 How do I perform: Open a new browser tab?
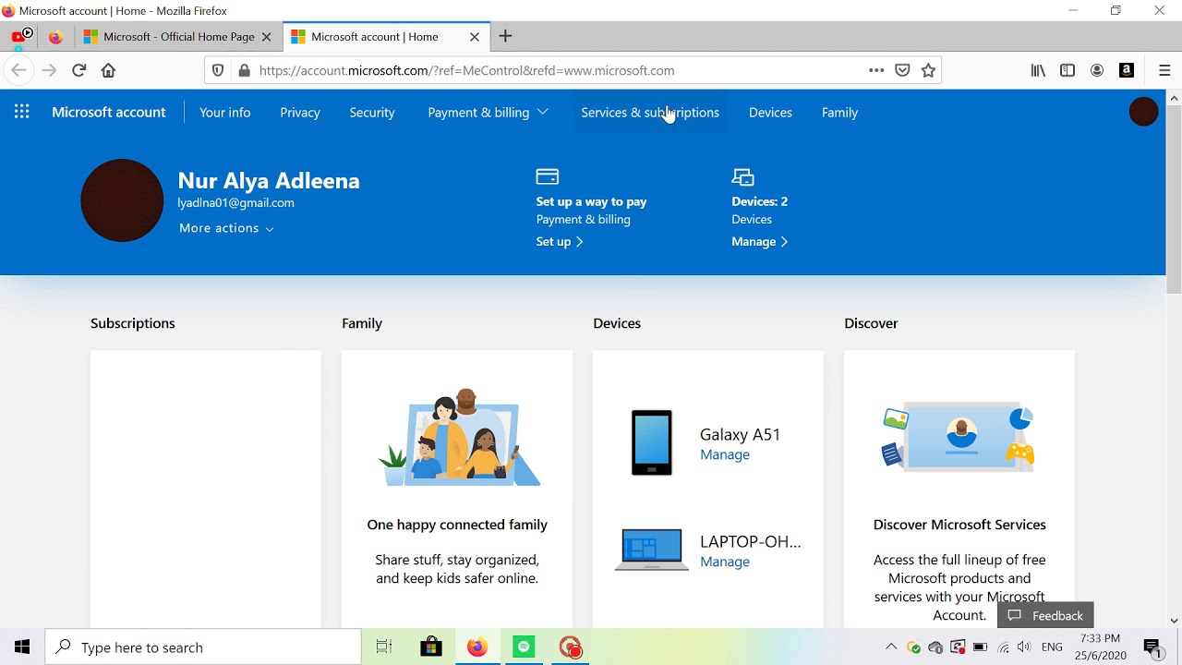505,37
